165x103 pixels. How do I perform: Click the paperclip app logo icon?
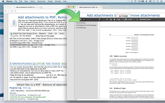click(14, 23)
